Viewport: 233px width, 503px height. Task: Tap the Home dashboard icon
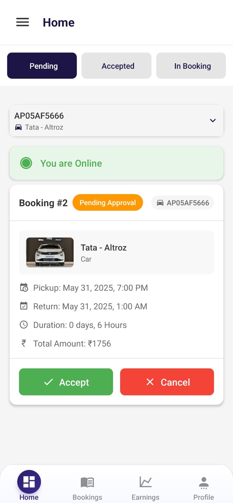click(29, 482)
